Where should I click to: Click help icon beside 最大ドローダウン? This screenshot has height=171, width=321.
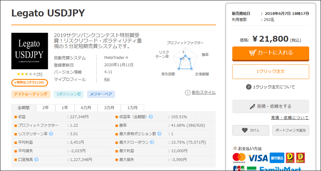pyautogui.click(x=152, y=142)
